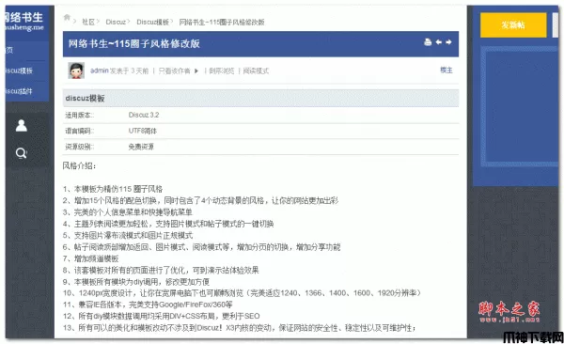
Task: Open 社区 breadcrumb link
Action: tap(88, 22)
